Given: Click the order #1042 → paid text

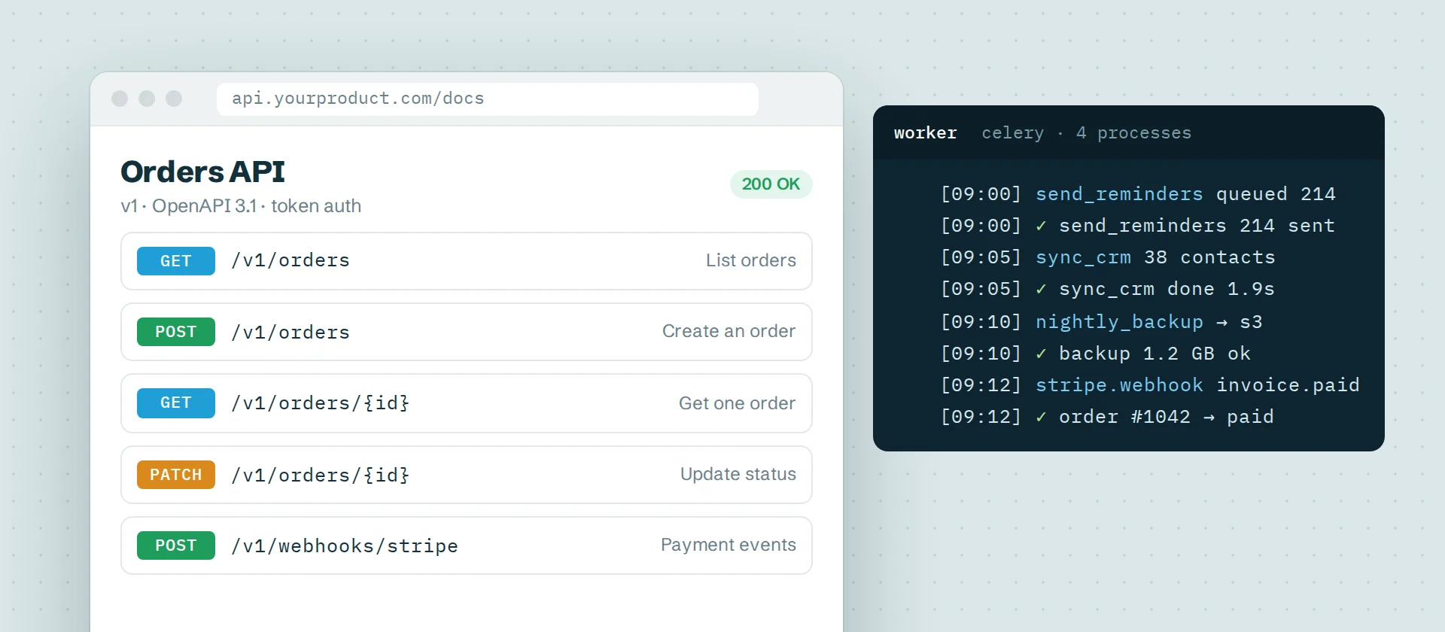Looking at the screenshot, I should pyautogui.click(x=1167, y=417).
